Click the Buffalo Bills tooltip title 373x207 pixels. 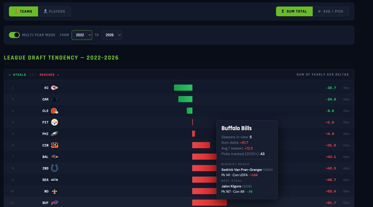(237, 128)
